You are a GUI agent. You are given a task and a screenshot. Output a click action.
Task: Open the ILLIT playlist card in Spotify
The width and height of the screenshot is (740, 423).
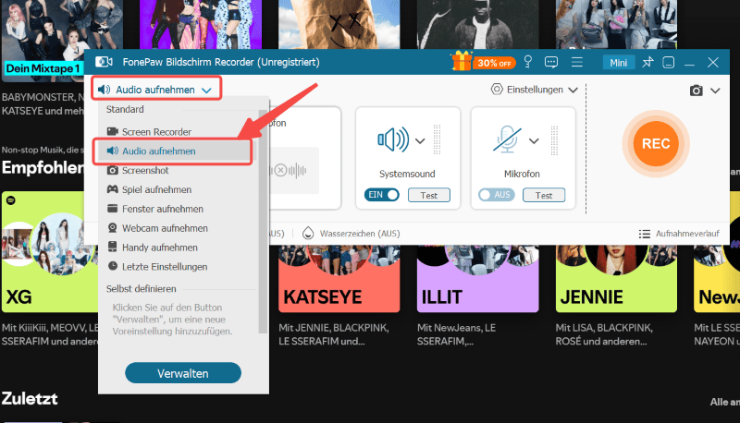(x=477, y=278)
